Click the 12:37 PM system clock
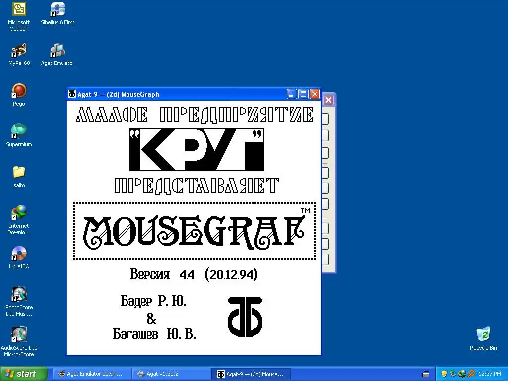Screen dimensions: 508x381 tap(490, 374)
